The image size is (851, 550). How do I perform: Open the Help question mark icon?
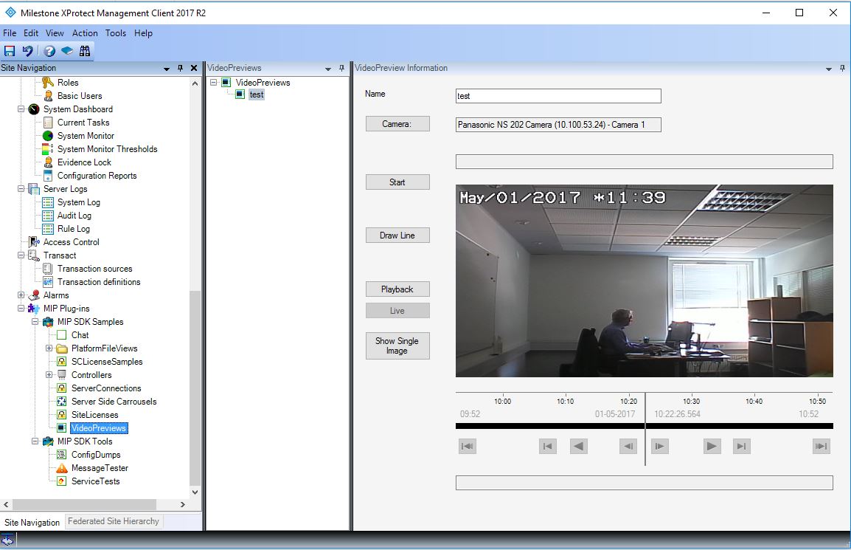(x=49, y=51)
